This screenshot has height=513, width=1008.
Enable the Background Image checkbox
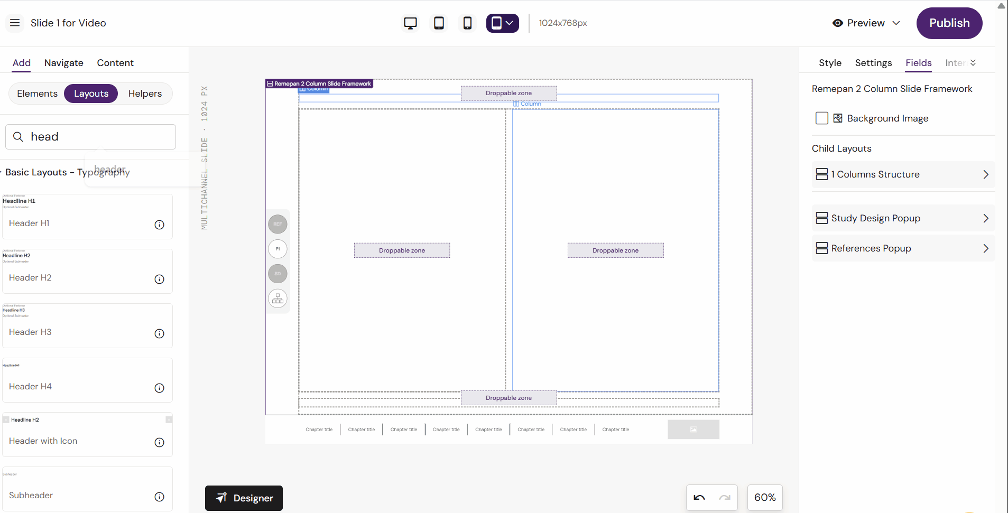coord(821,118)
